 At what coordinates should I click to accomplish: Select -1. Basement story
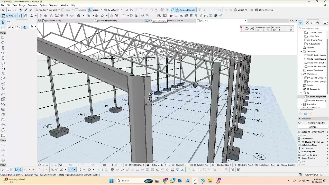[314, 44]
